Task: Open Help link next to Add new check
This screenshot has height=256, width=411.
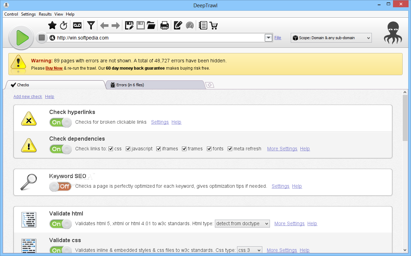Action: [x=50, y=96]
